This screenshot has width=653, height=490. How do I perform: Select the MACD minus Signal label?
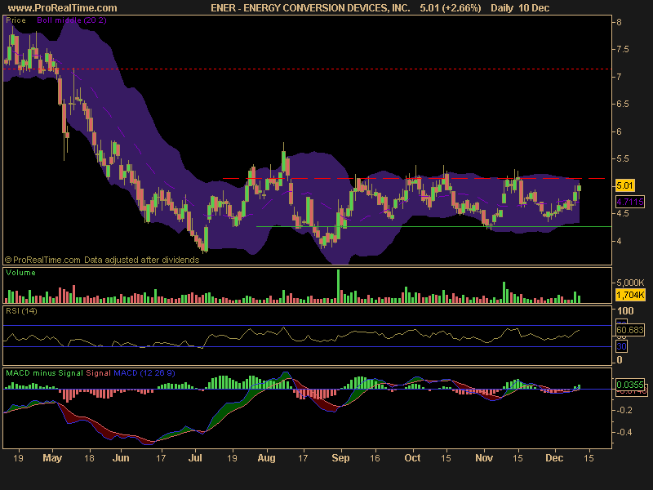[x=44, y=373]
